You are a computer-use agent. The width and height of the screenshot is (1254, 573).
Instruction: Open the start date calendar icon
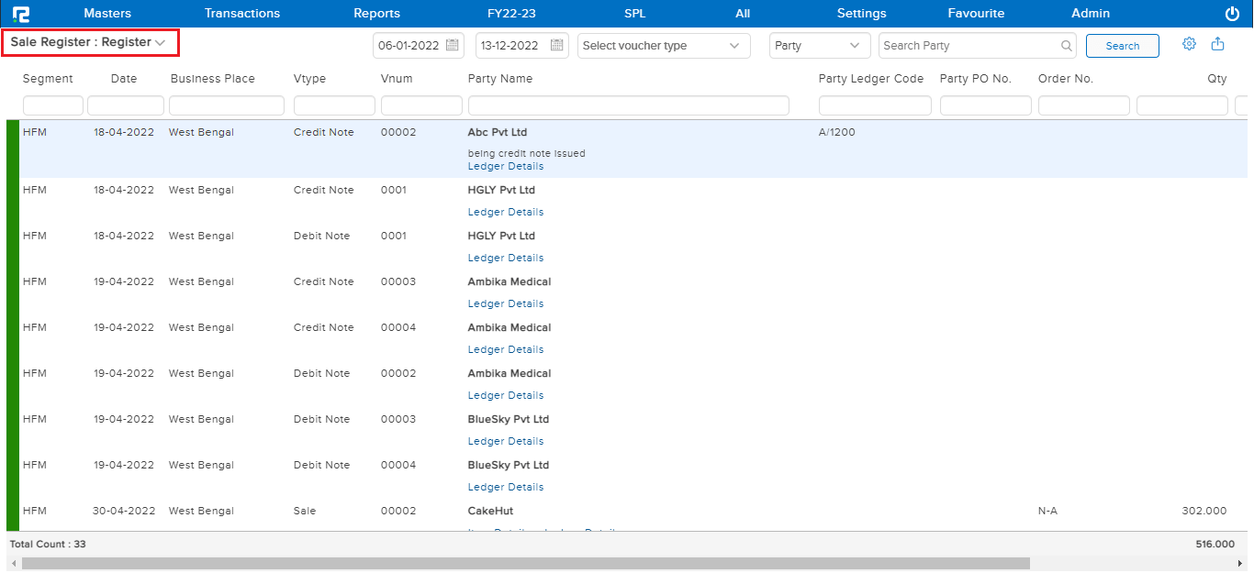(453, 46)
